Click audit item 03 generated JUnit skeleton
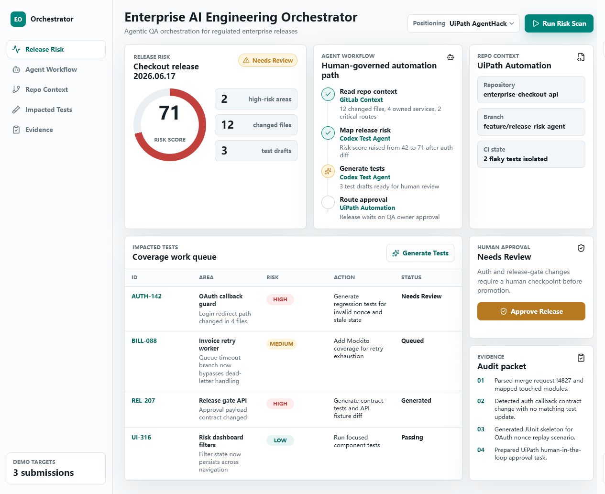 [x=531, y=433]
